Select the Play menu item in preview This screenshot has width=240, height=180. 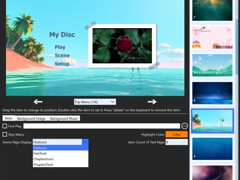60,47
